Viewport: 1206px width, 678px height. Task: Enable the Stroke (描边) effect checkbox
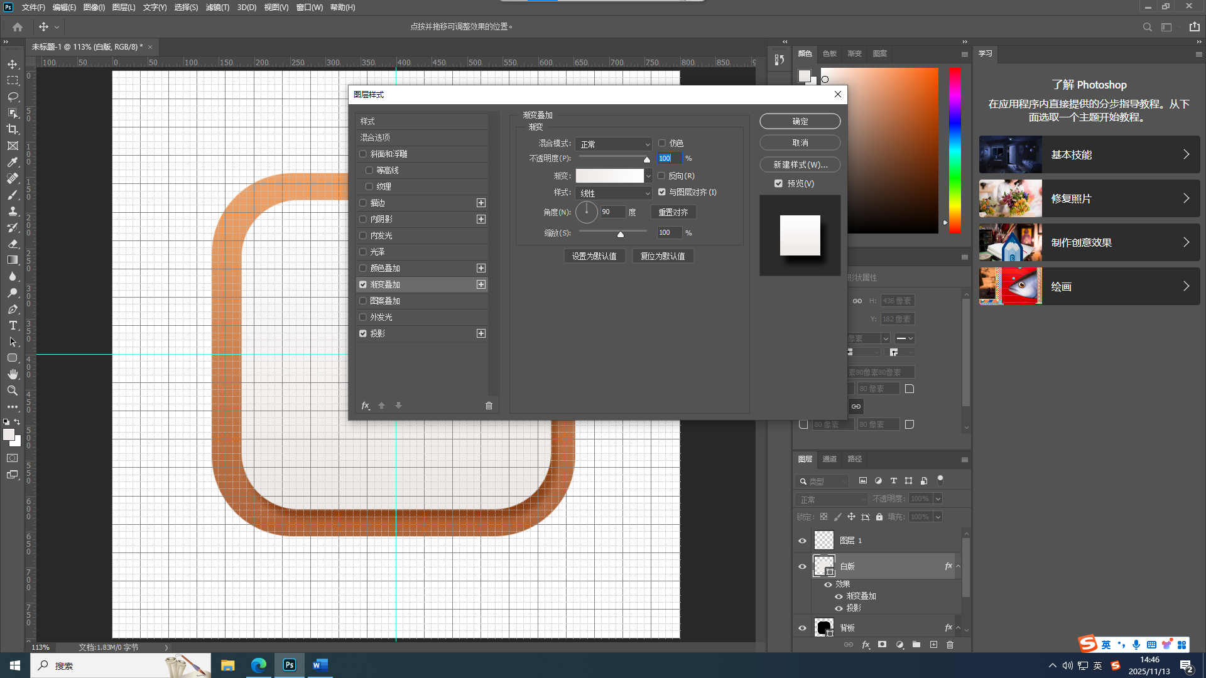[363, 203]
